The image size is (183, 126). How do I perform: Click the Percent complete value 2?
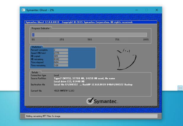click(61, 50)
